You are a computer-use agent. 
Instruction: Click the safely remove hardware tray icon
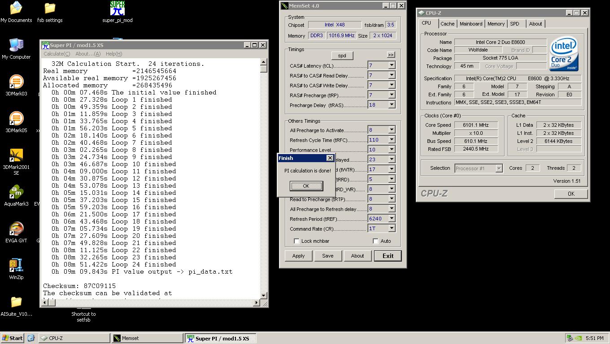pos(570,338)
